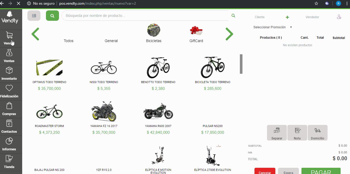Click browser address bar URL
This screenshot has height=174, width=350.
pos(97,4)
